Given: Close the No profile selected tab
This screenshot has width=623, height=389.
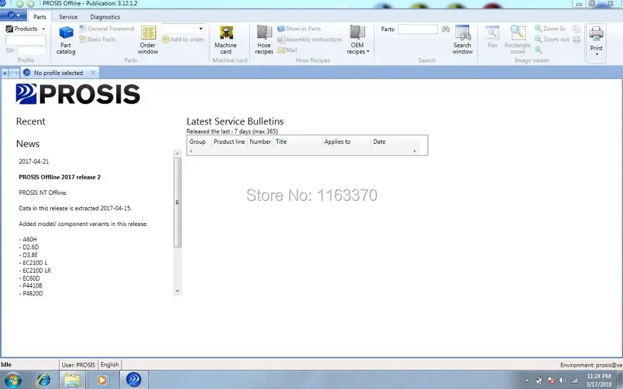Looking at the screenshot, I should (x=93, y=73).
